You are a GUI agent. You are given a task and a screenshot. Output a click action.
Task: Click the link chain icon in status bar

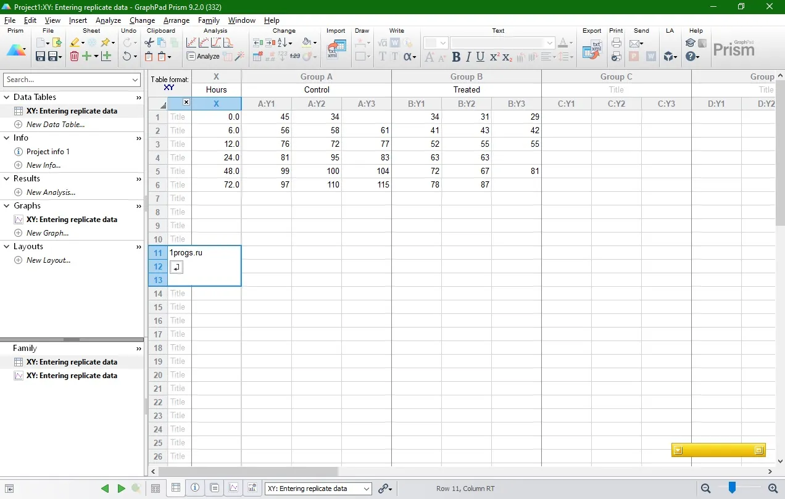point(383,489)
